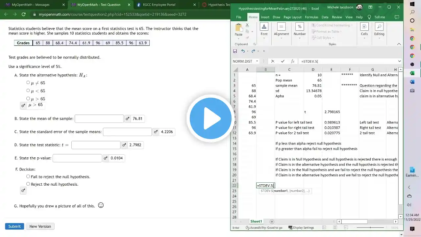Select the μ ≠ 65 radio option

click(28, 83)
